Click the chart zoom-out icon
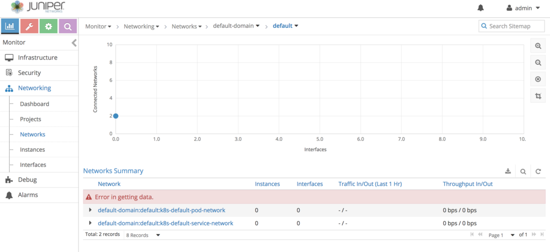This screenshot has height=252, width=550. click(x=538, y=63)
